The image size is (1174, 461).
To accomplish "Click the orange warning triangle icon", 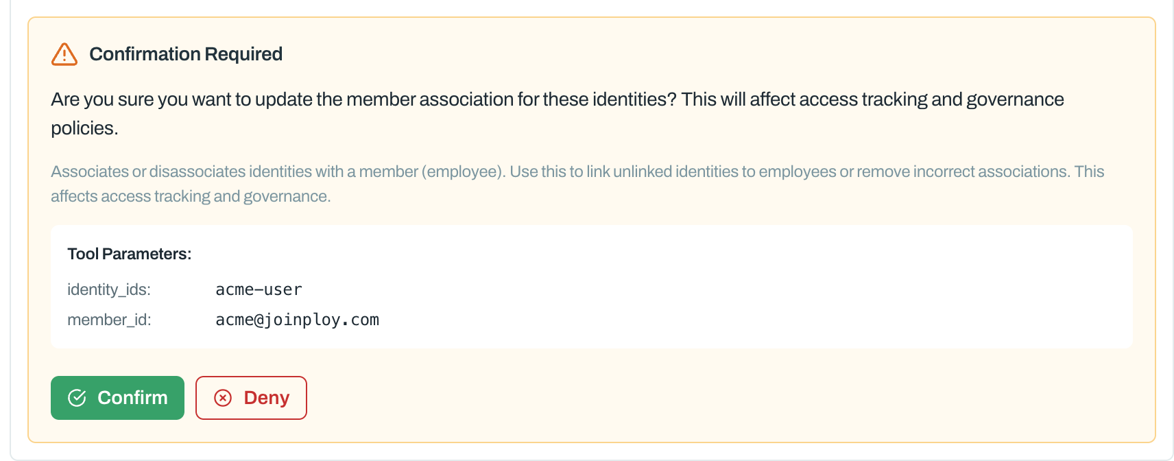I will (x=64, y=54).
